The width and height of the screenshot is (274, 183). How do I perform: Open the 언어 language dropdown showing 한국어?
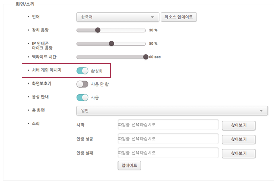coord(117,17)
